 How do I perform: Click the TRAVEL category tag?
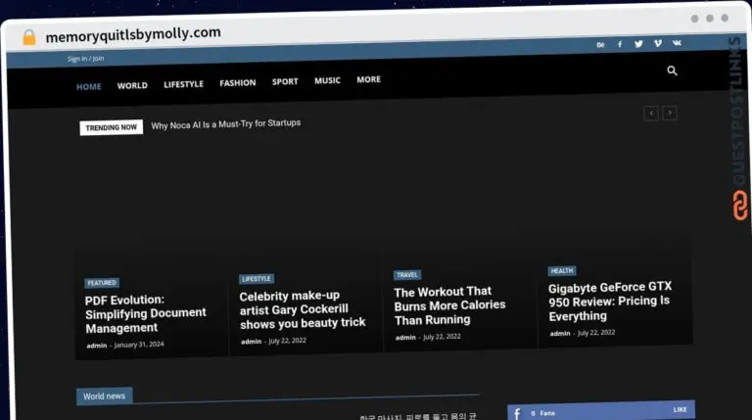[407, 275]
